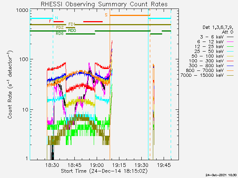
Task: Click the orange S interval bar
Action: click(x=130, y=15)
